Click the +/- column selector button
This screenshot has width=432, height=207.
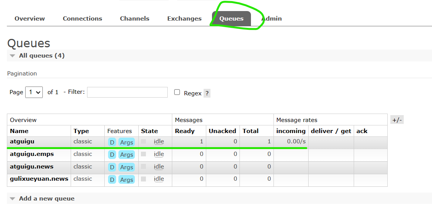(397, 120)
